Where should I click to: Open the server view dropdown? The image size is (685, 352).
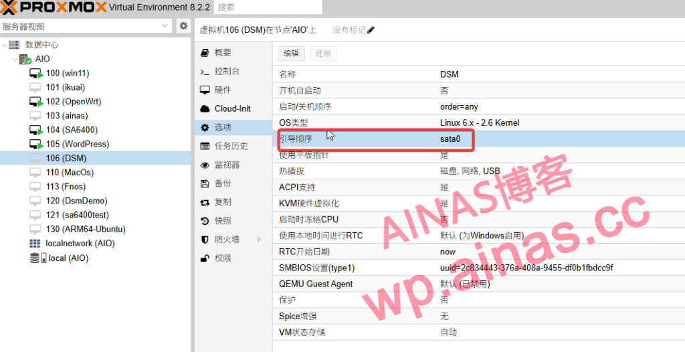tap(165, 26)
